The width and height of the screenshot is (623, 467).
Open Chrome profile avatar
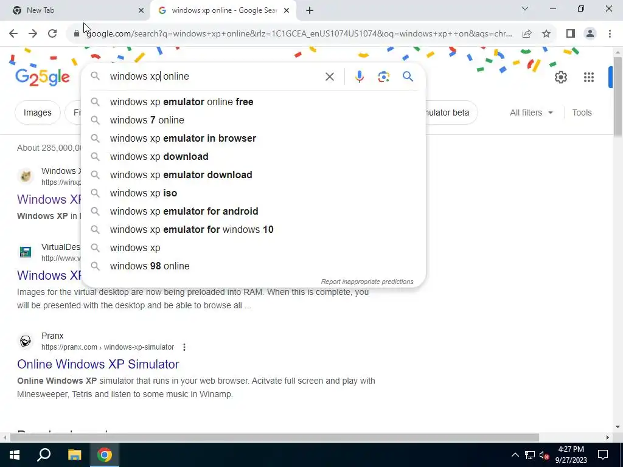pos(590,34)
